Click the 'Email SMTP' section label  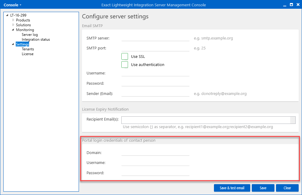click(x=92, y=26)
